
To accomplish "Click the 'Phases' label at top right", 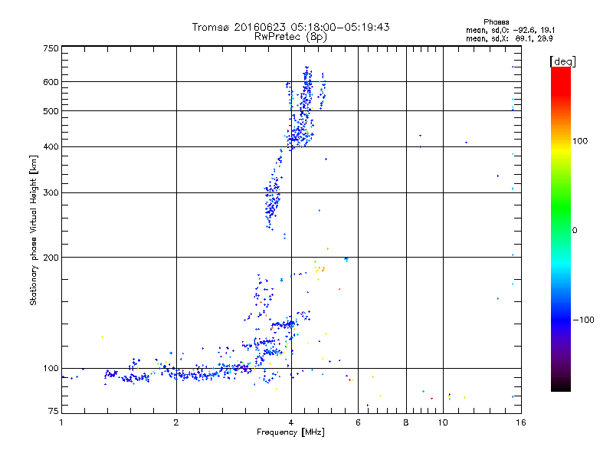I will [x=496, y=22].
